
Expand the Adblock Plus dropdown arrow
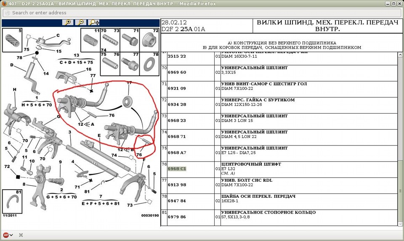(11, 235)
